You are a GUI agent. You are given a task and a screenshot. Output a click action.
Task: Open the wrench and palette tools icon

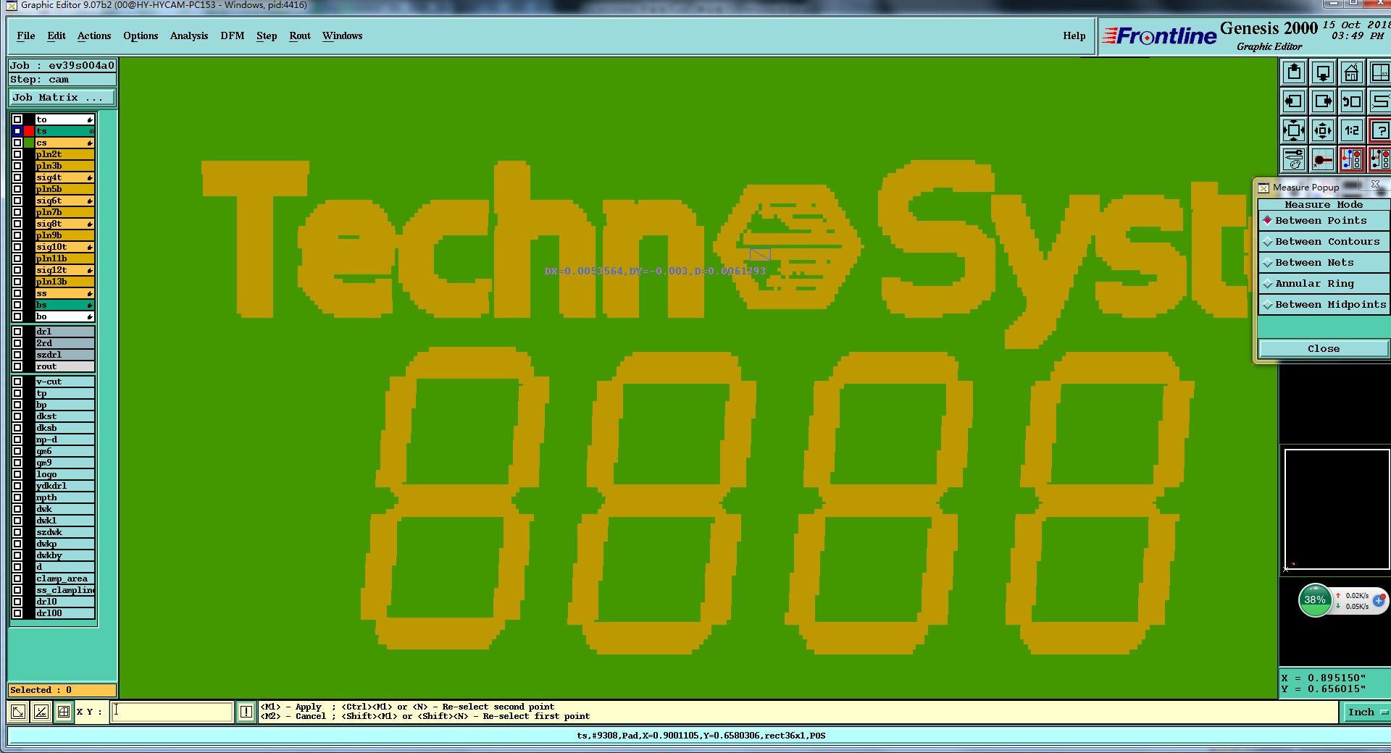[x=1294, y=160]
